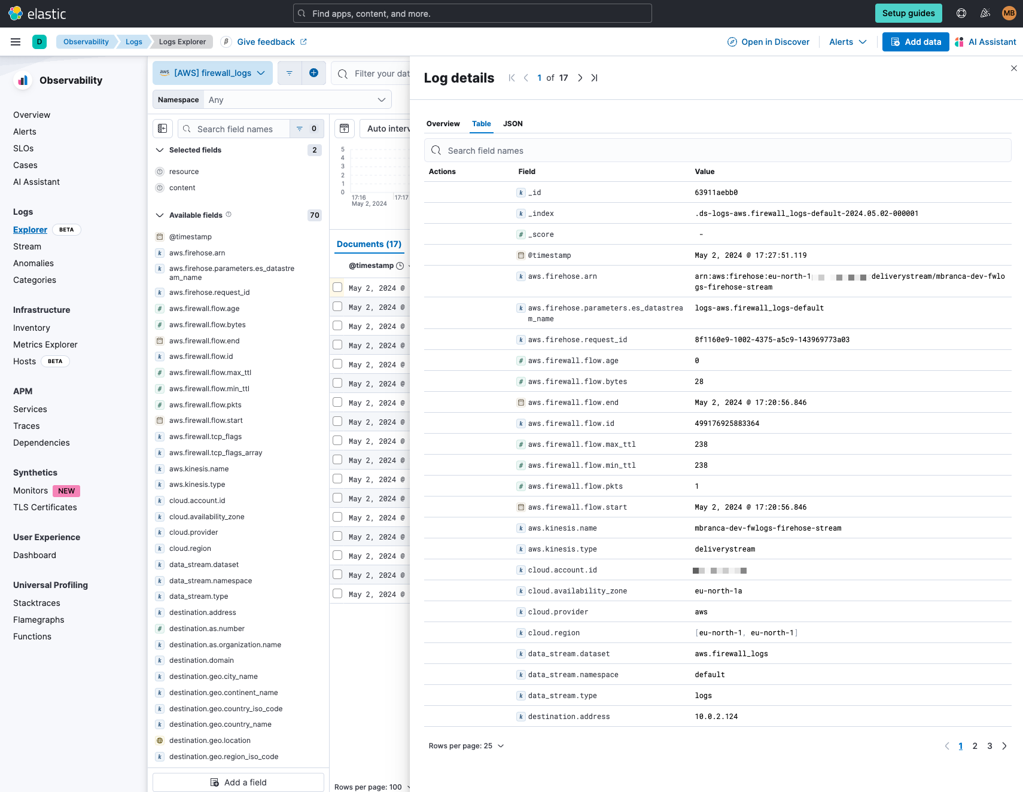Open the main navigation hamburger menu
Viewport: 1023px width, 792px height.
[x=16, y=42]
